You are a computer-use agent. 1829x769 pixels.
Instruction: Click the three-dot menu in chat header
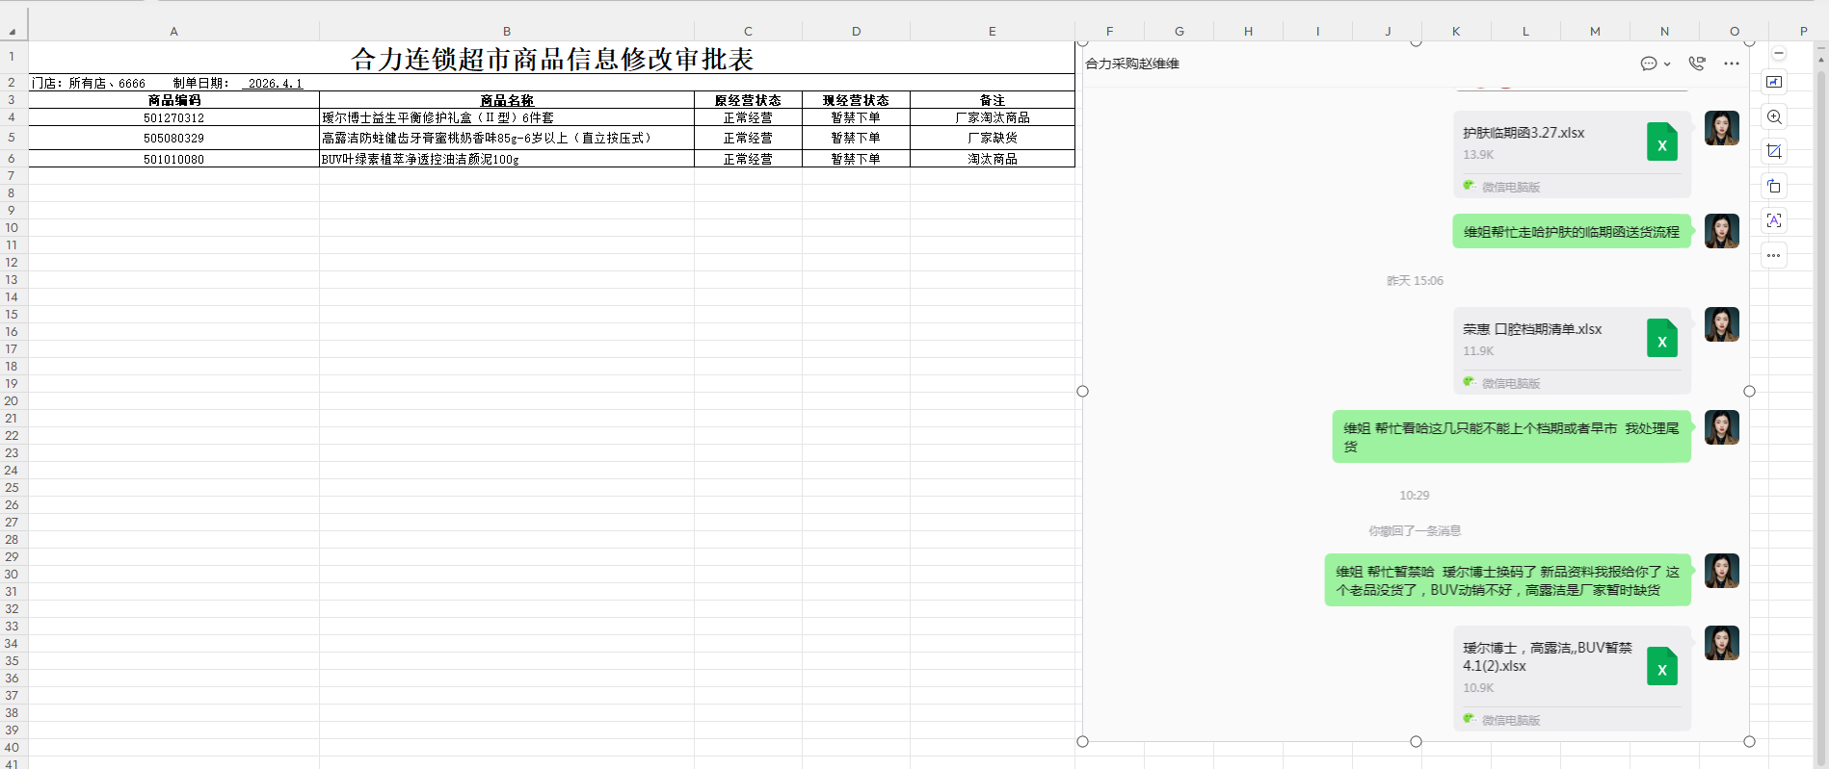click(1732, 64)
